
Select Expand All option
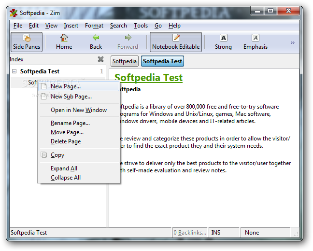(79, 168)
